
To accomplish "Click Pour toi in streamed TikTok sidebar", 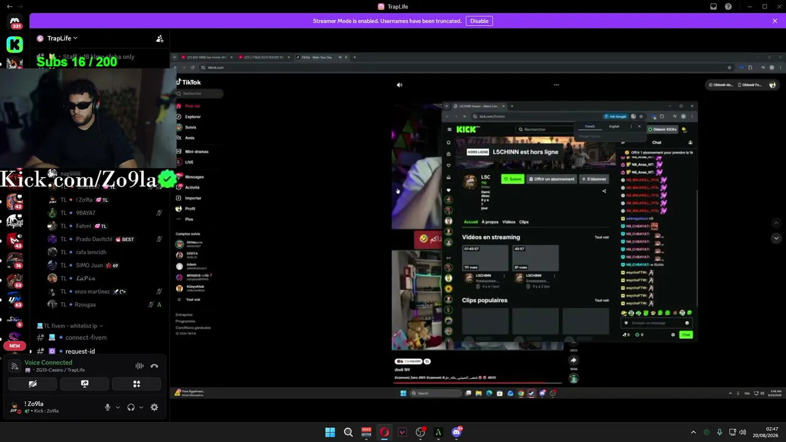I will click(x=189, y=106).
